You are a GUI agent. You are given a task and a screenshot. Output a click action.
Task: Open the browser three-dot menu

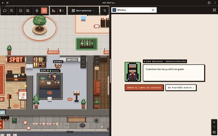[x=215, y=3]
